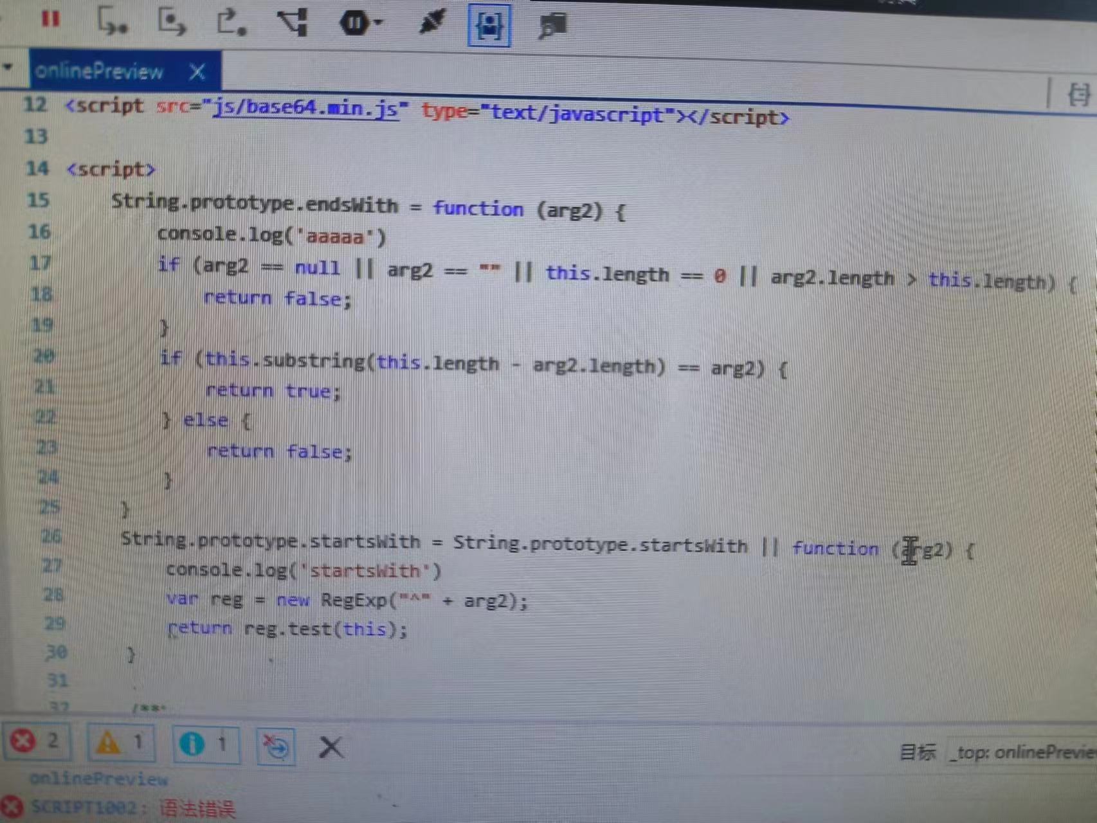
Task: Clear the console with the X button
Action: [x=331, y=747]
